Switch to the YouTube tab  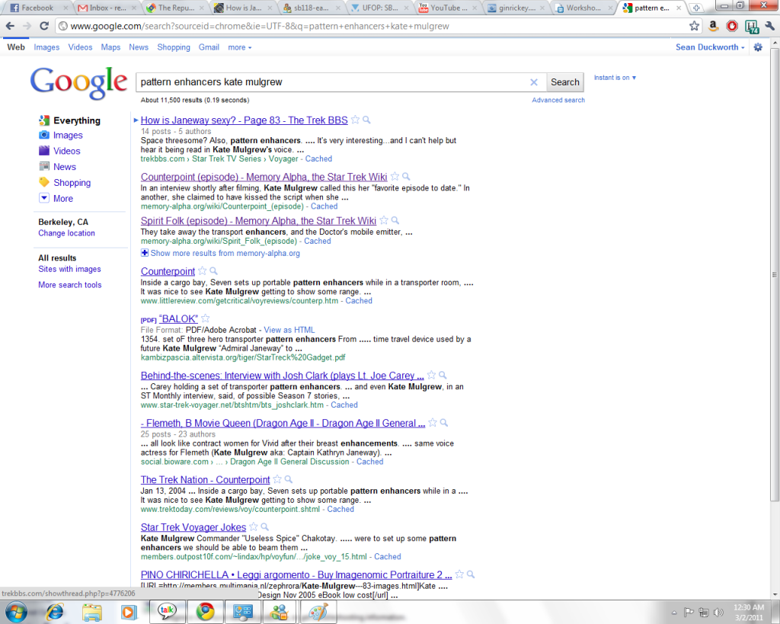pyautogui.click(x=448, y=8)
